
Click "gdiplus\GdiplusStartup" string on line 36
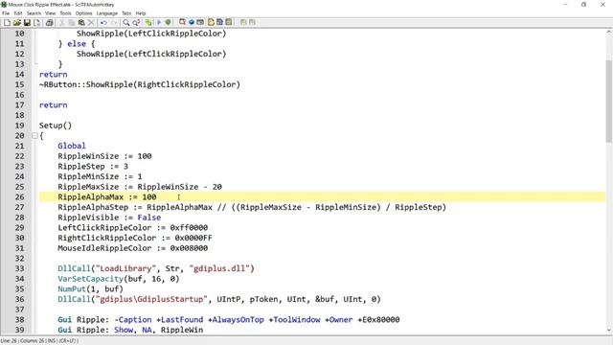click(x=151, y=299)
